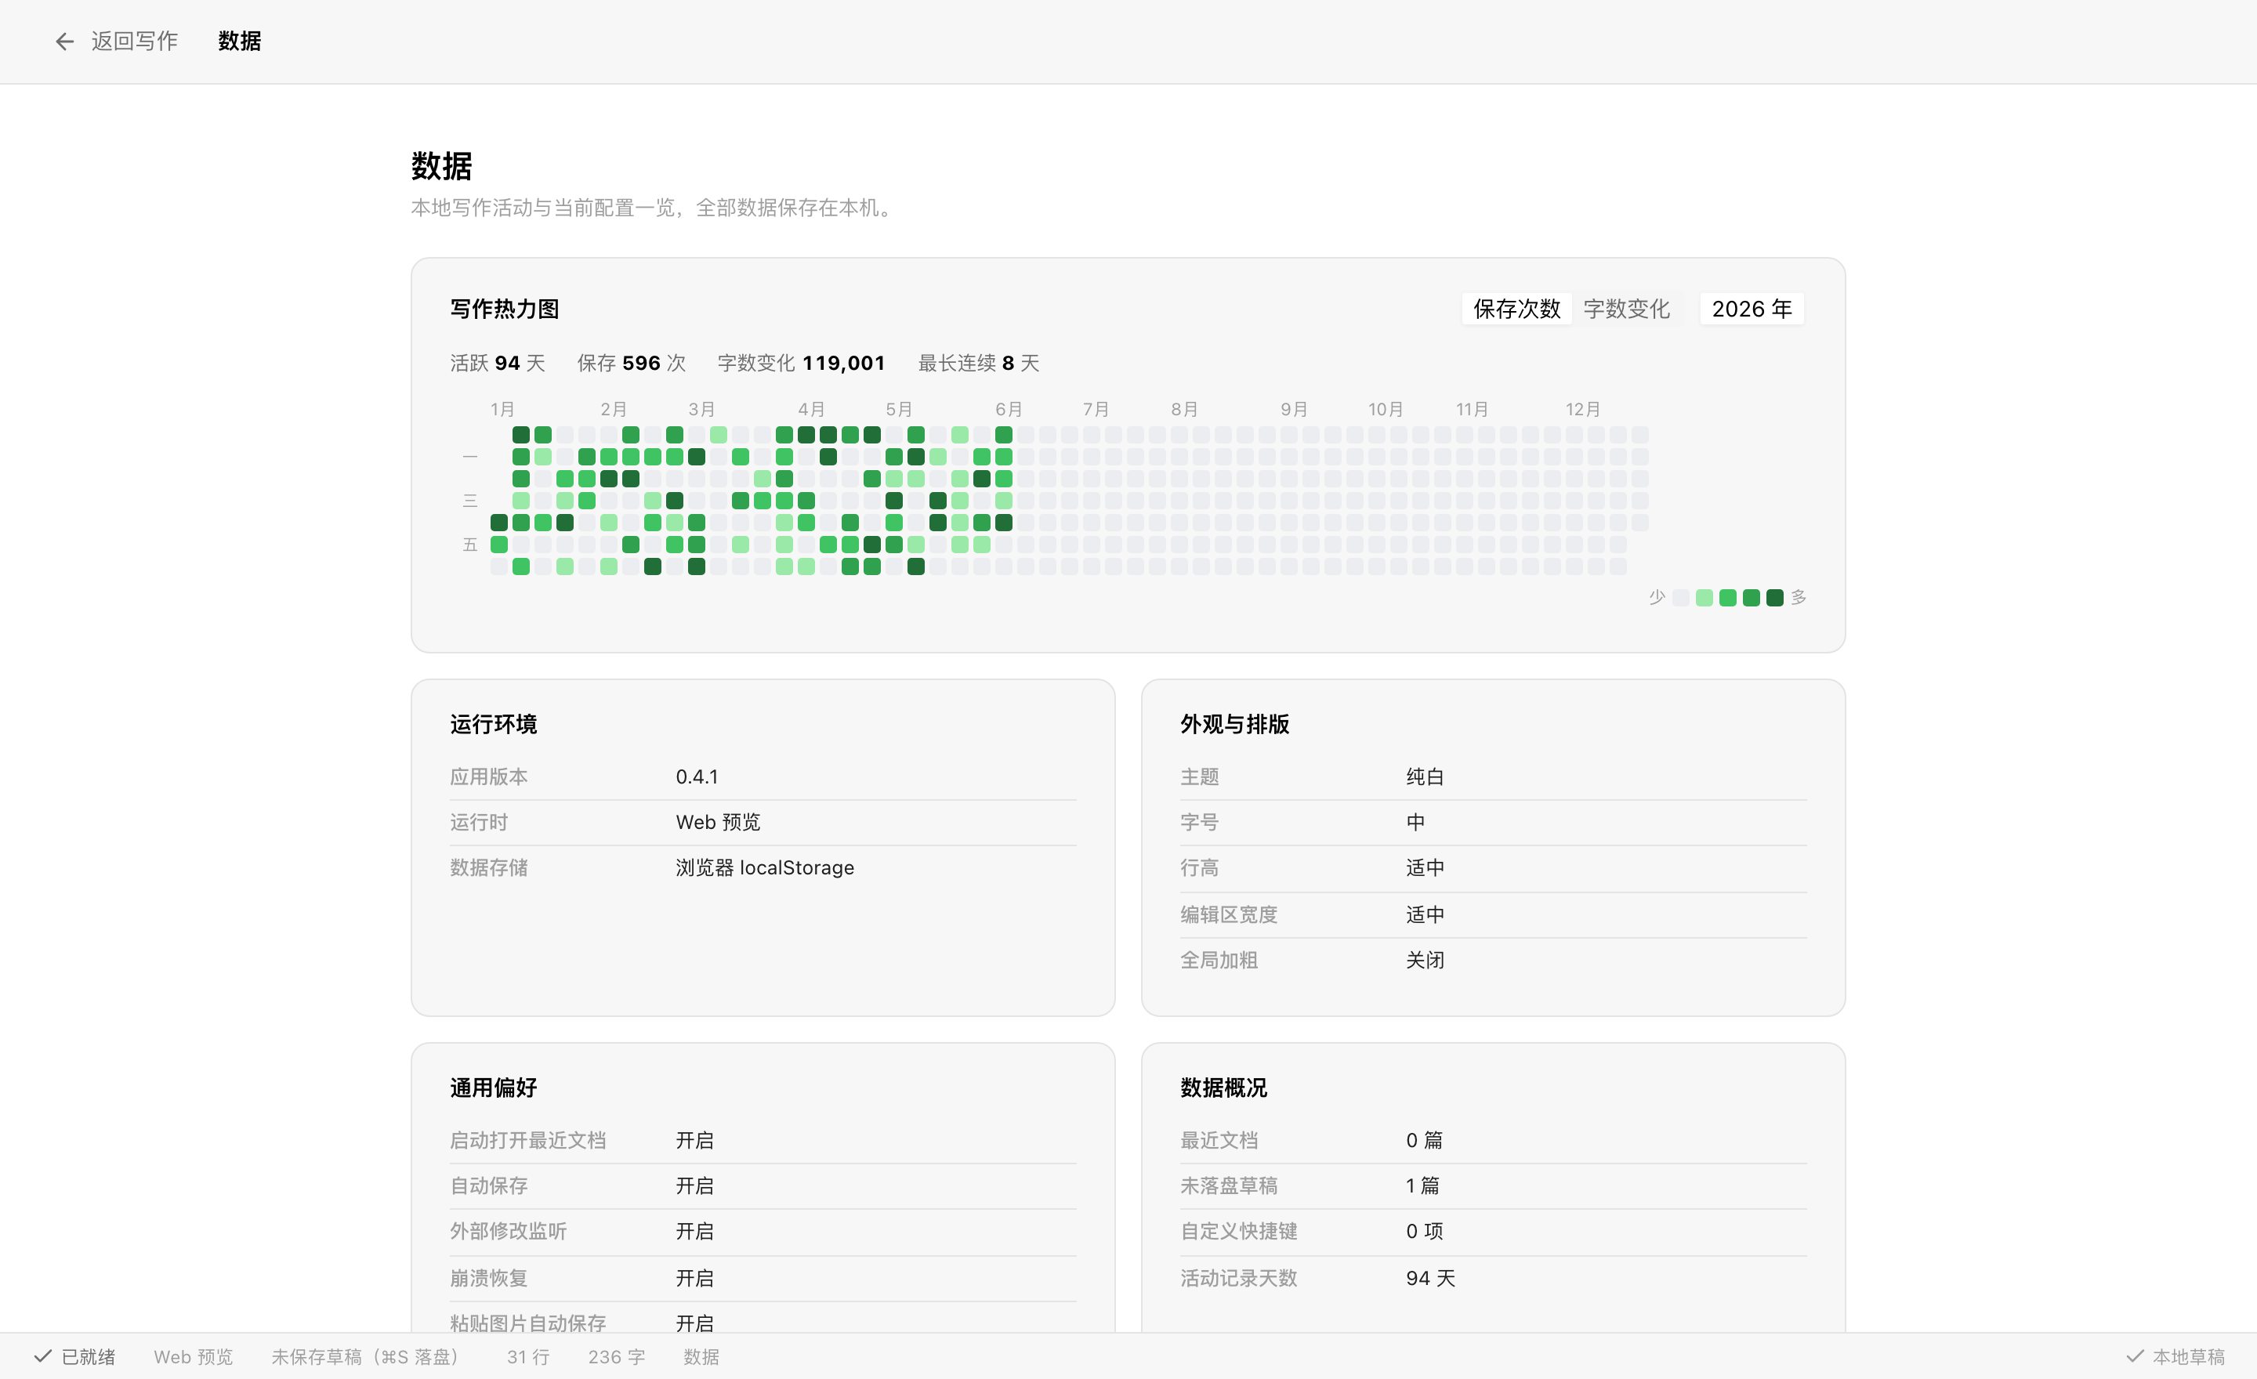Go back via 返回写作 link
The image size is (2257, 1379).
pos(134,42)
